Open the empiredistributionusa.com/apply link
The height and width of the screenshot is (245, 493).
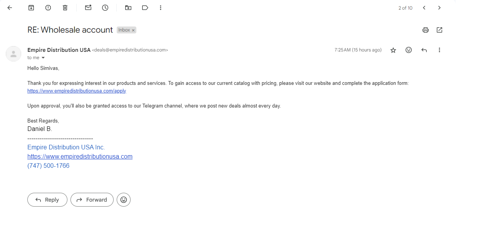(77, 91)
